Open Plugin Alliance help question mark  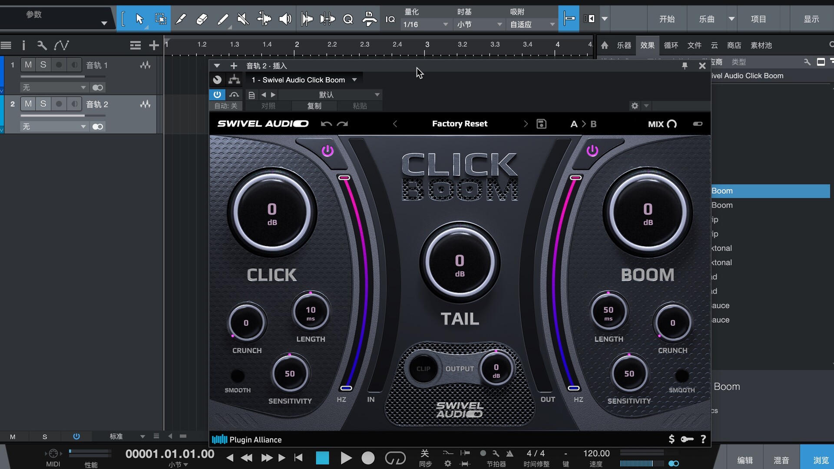point(703,439)
